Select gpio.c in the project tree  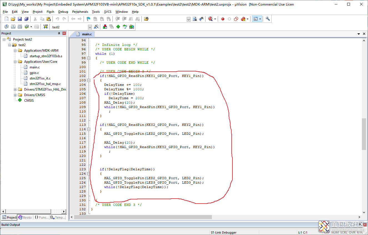click(x=34, y=73)
